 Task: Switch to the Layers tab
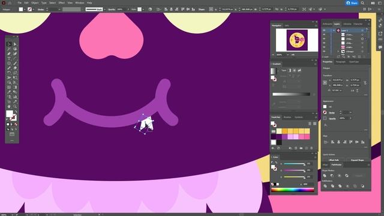point(337,24)
